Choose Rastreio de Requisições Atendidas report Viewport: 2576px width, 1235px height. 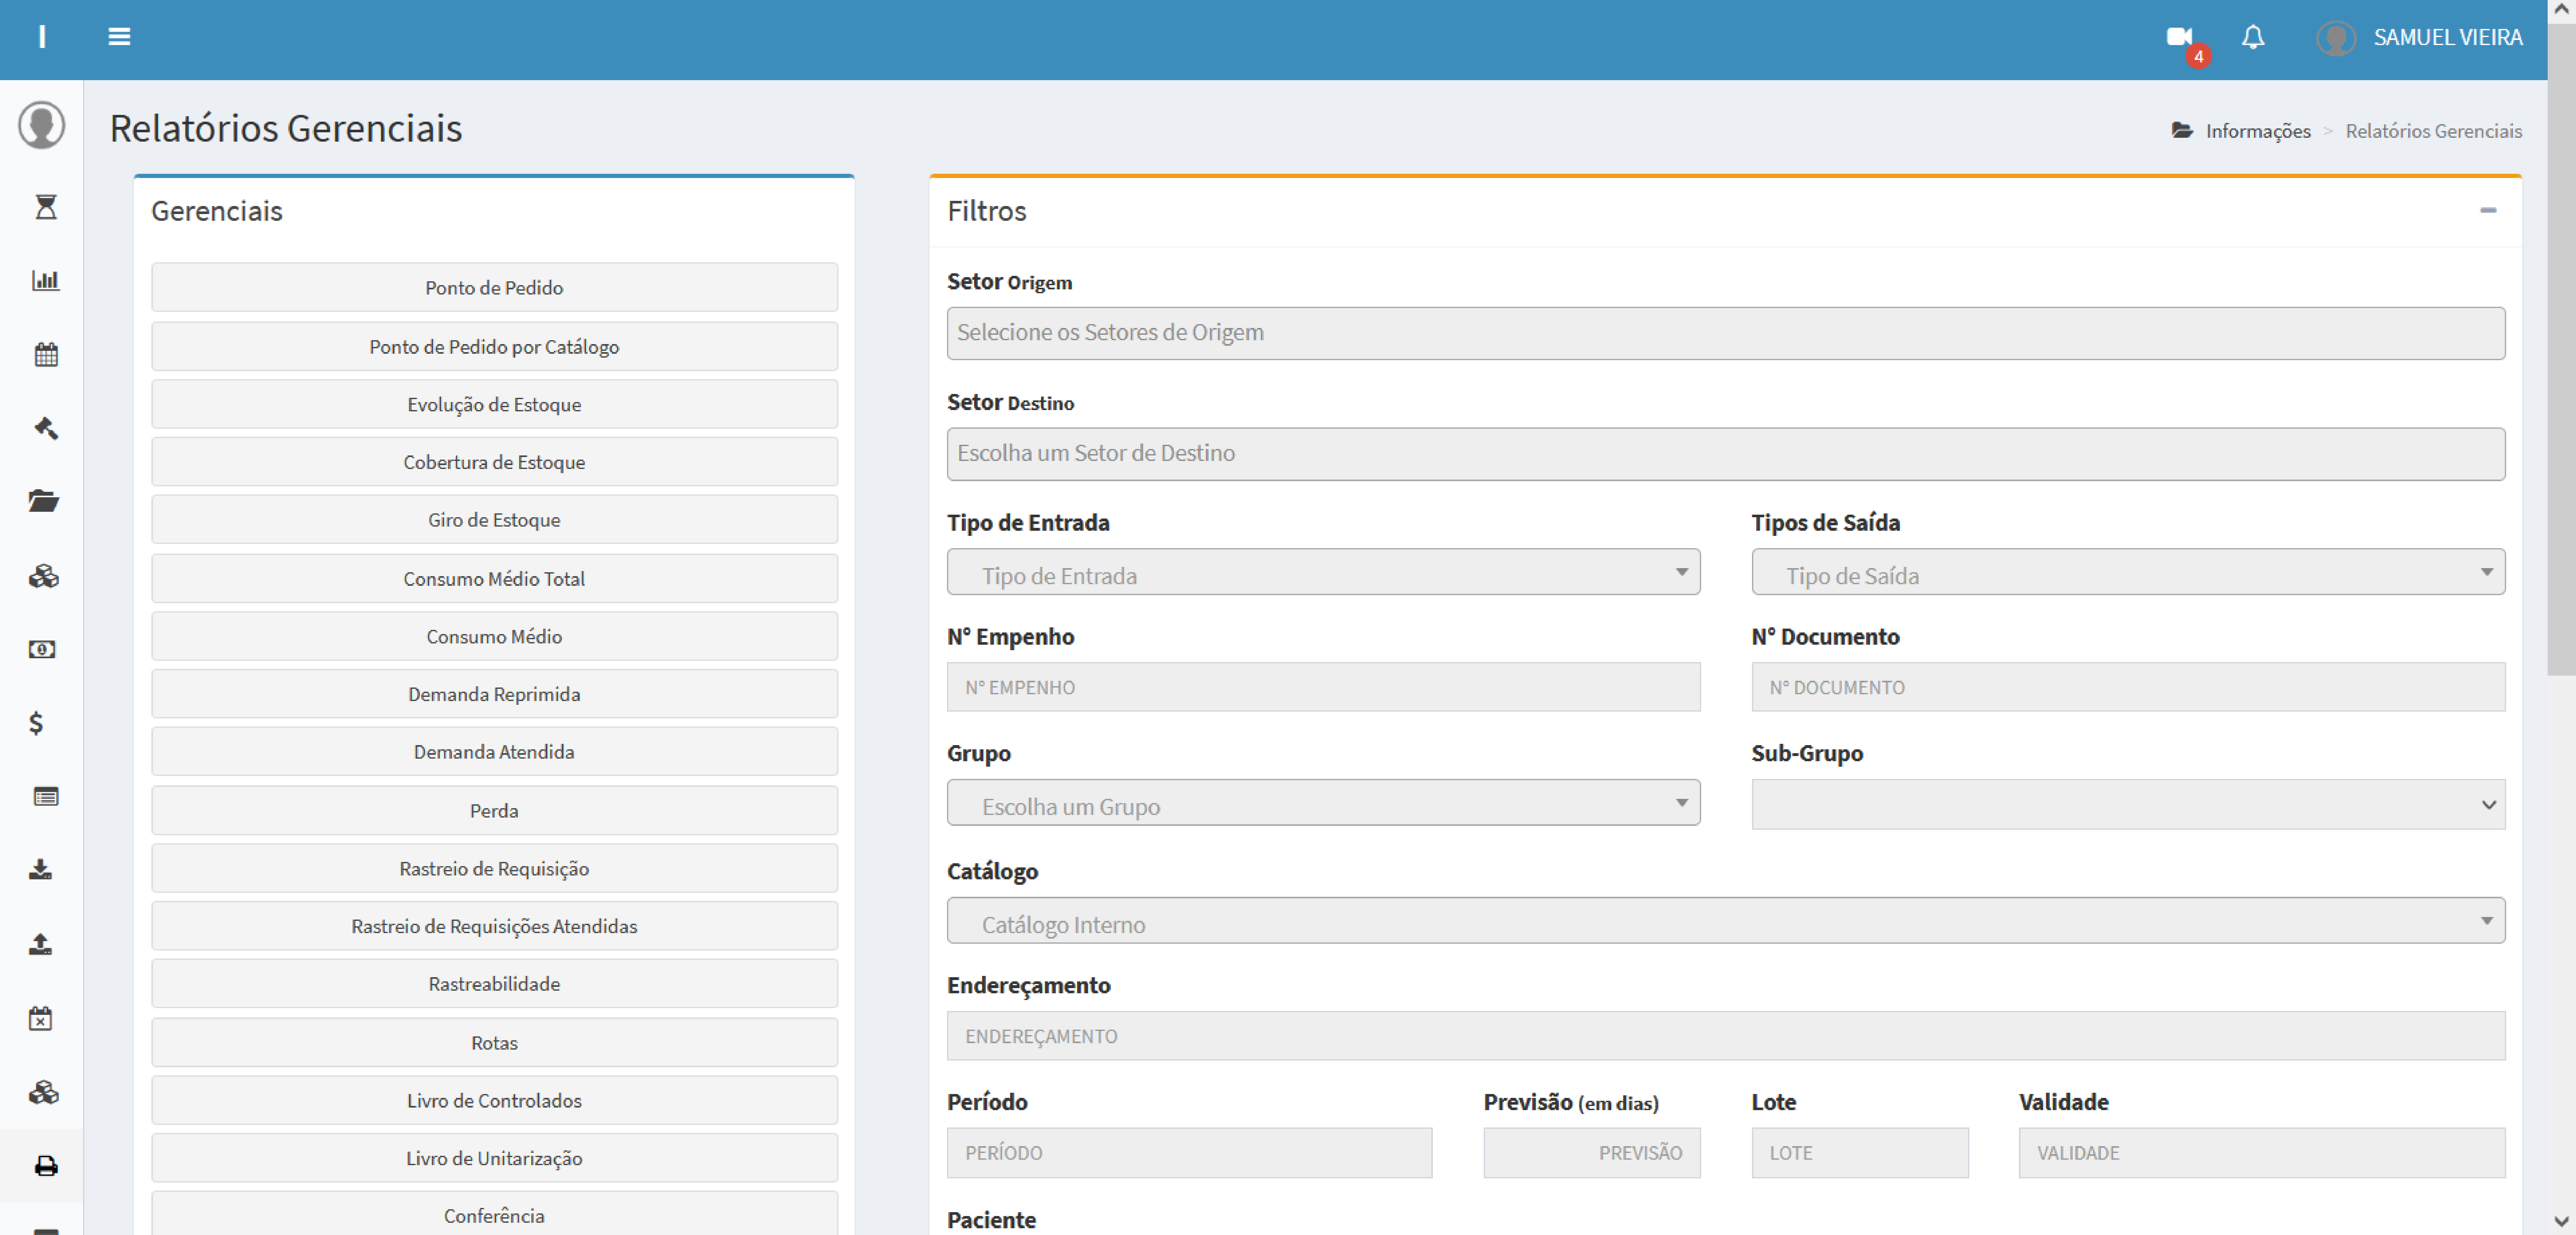[494, 926]
